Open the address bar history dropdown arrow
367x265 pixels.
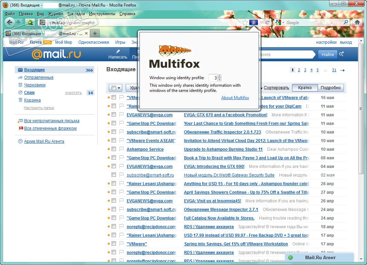(261, 22)
